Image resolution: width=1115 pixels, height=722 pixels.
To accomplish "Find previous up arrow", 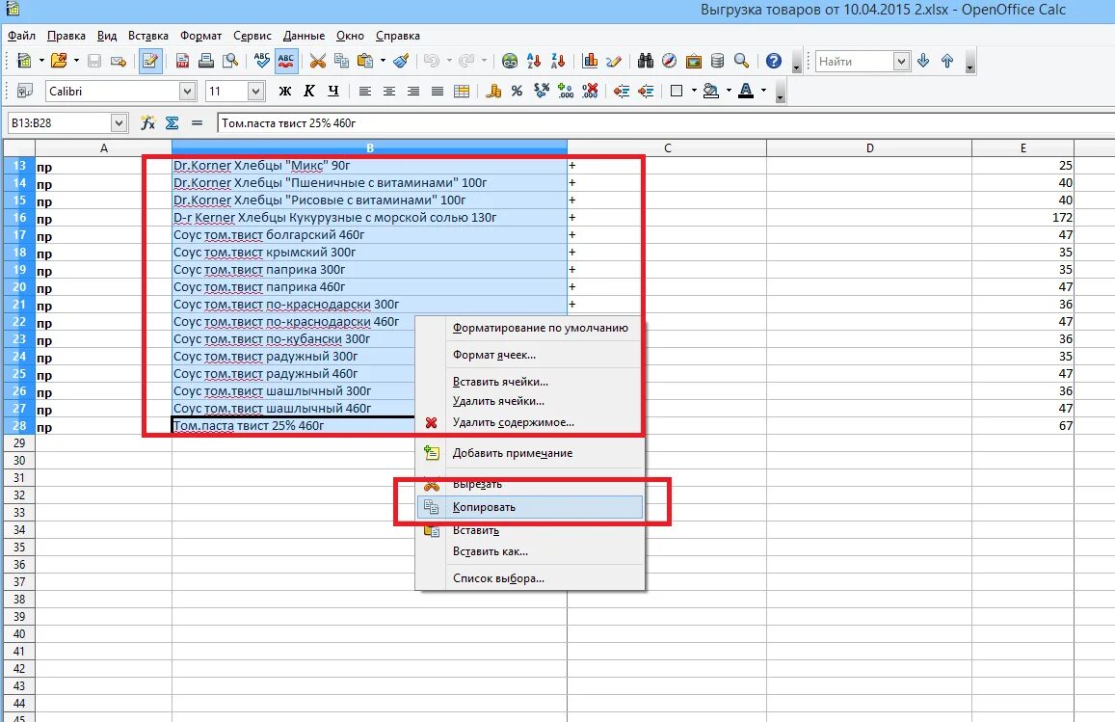I will click(x=947, y=61).
